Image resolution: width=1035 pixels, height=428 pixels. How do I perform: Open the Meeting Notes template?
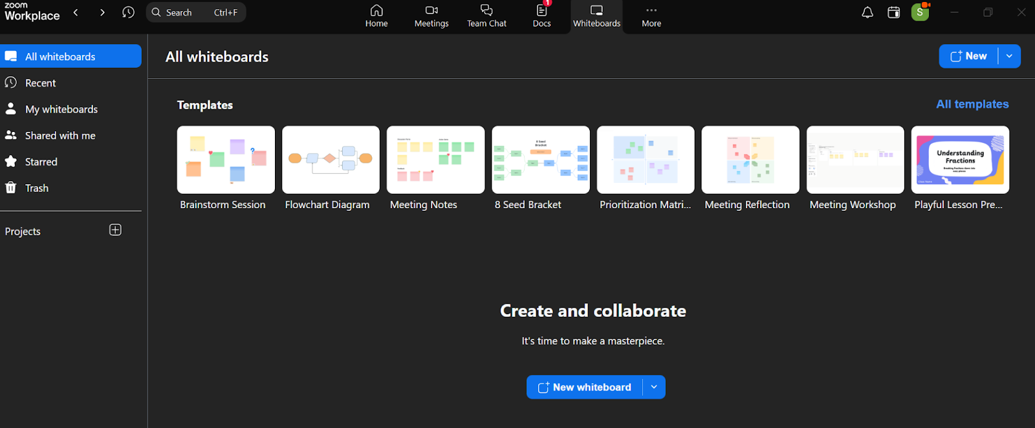[435, 168]
